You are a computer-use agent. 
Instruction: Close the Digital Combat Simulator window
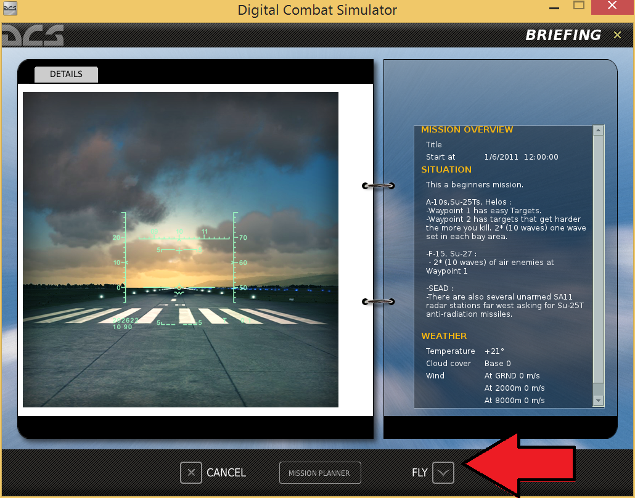[612, 6]
